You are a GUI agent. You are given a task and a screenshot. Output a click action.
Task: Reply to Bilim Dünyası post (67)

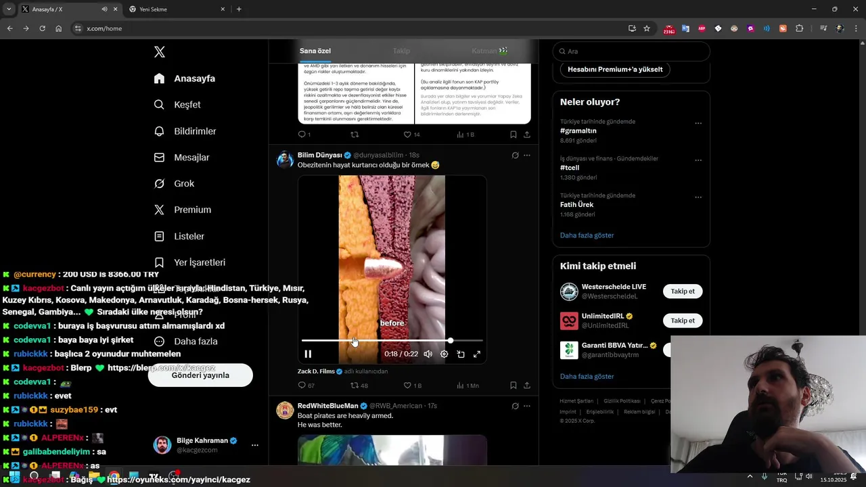[x=306, y=386]
